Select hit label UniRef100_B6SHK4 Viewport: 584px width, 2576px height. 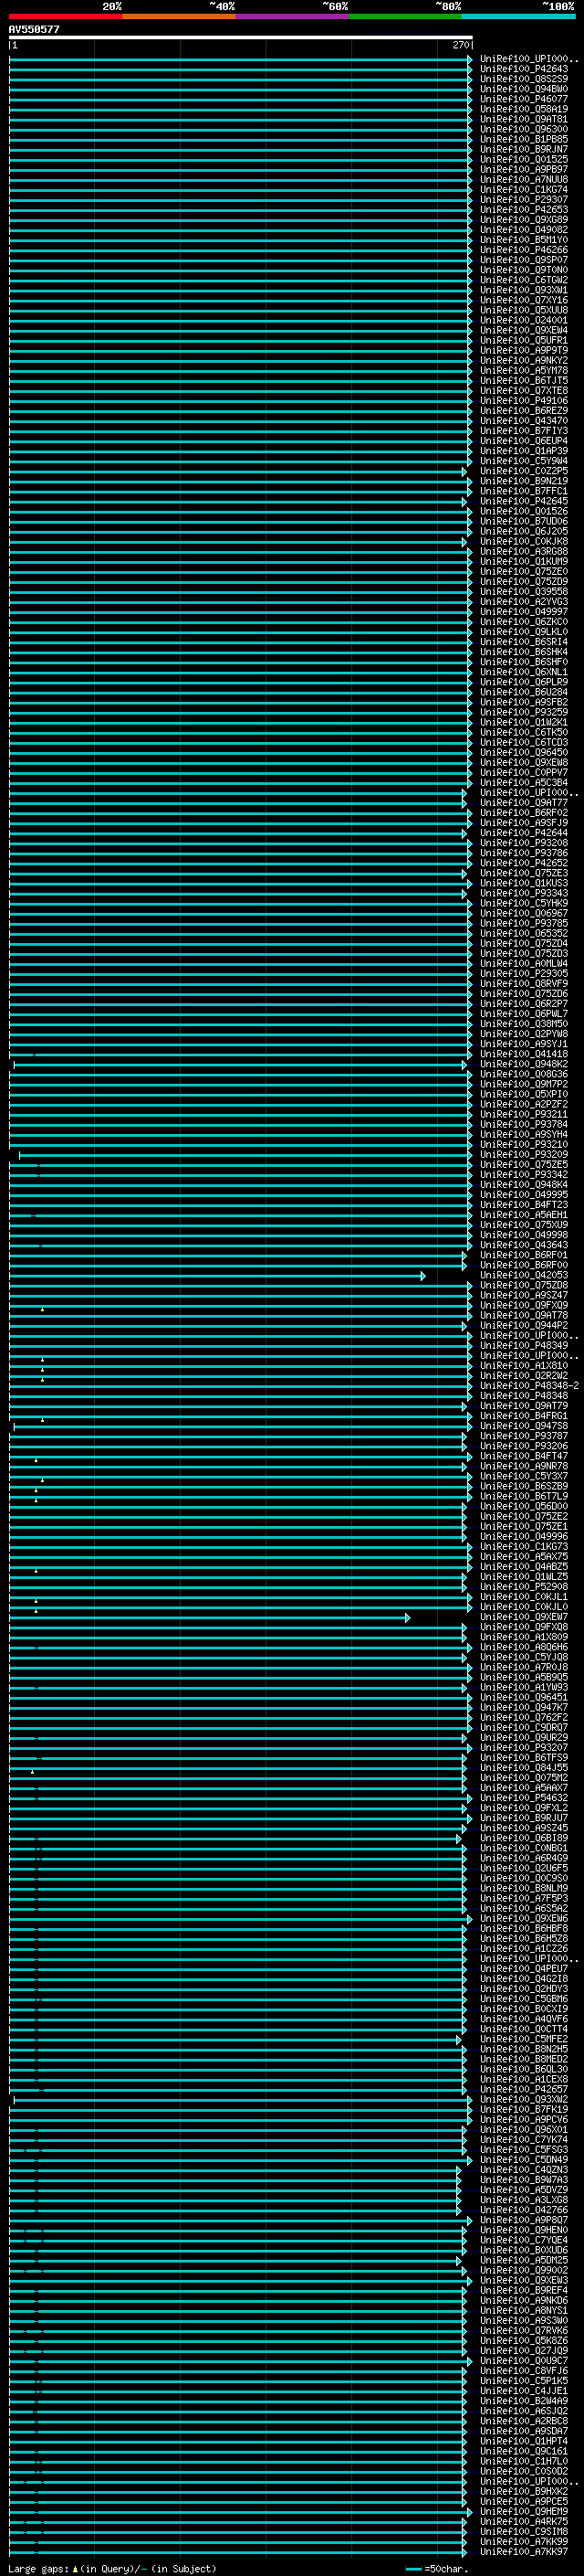(524, 651)
